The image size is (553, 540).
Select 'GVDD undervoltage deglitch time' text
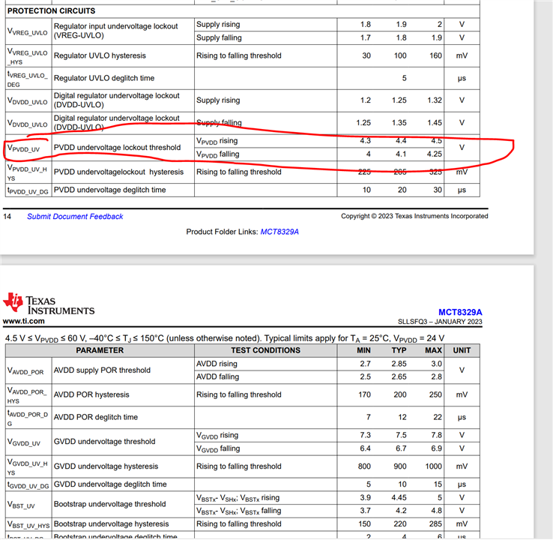[110, 484]
